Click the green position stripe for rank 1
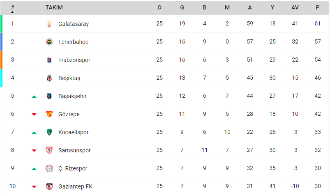 [x=2, y=24]
